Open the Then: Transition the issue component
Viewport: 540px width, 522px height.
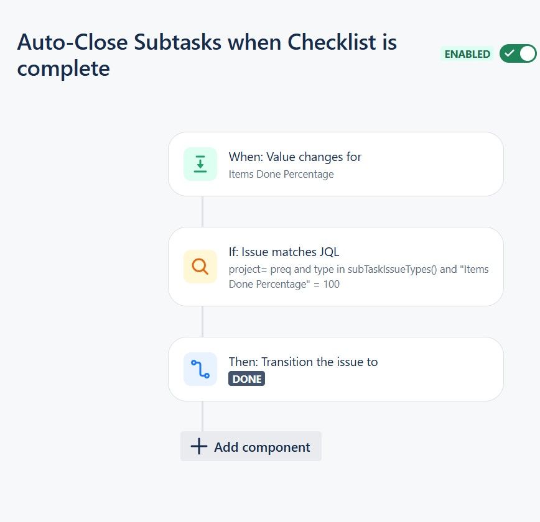point(336,369)
